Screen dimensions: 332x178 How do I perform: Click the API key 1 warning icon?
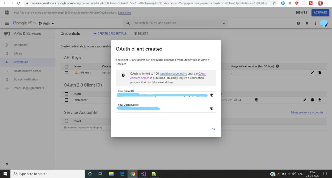pos(76,73)
